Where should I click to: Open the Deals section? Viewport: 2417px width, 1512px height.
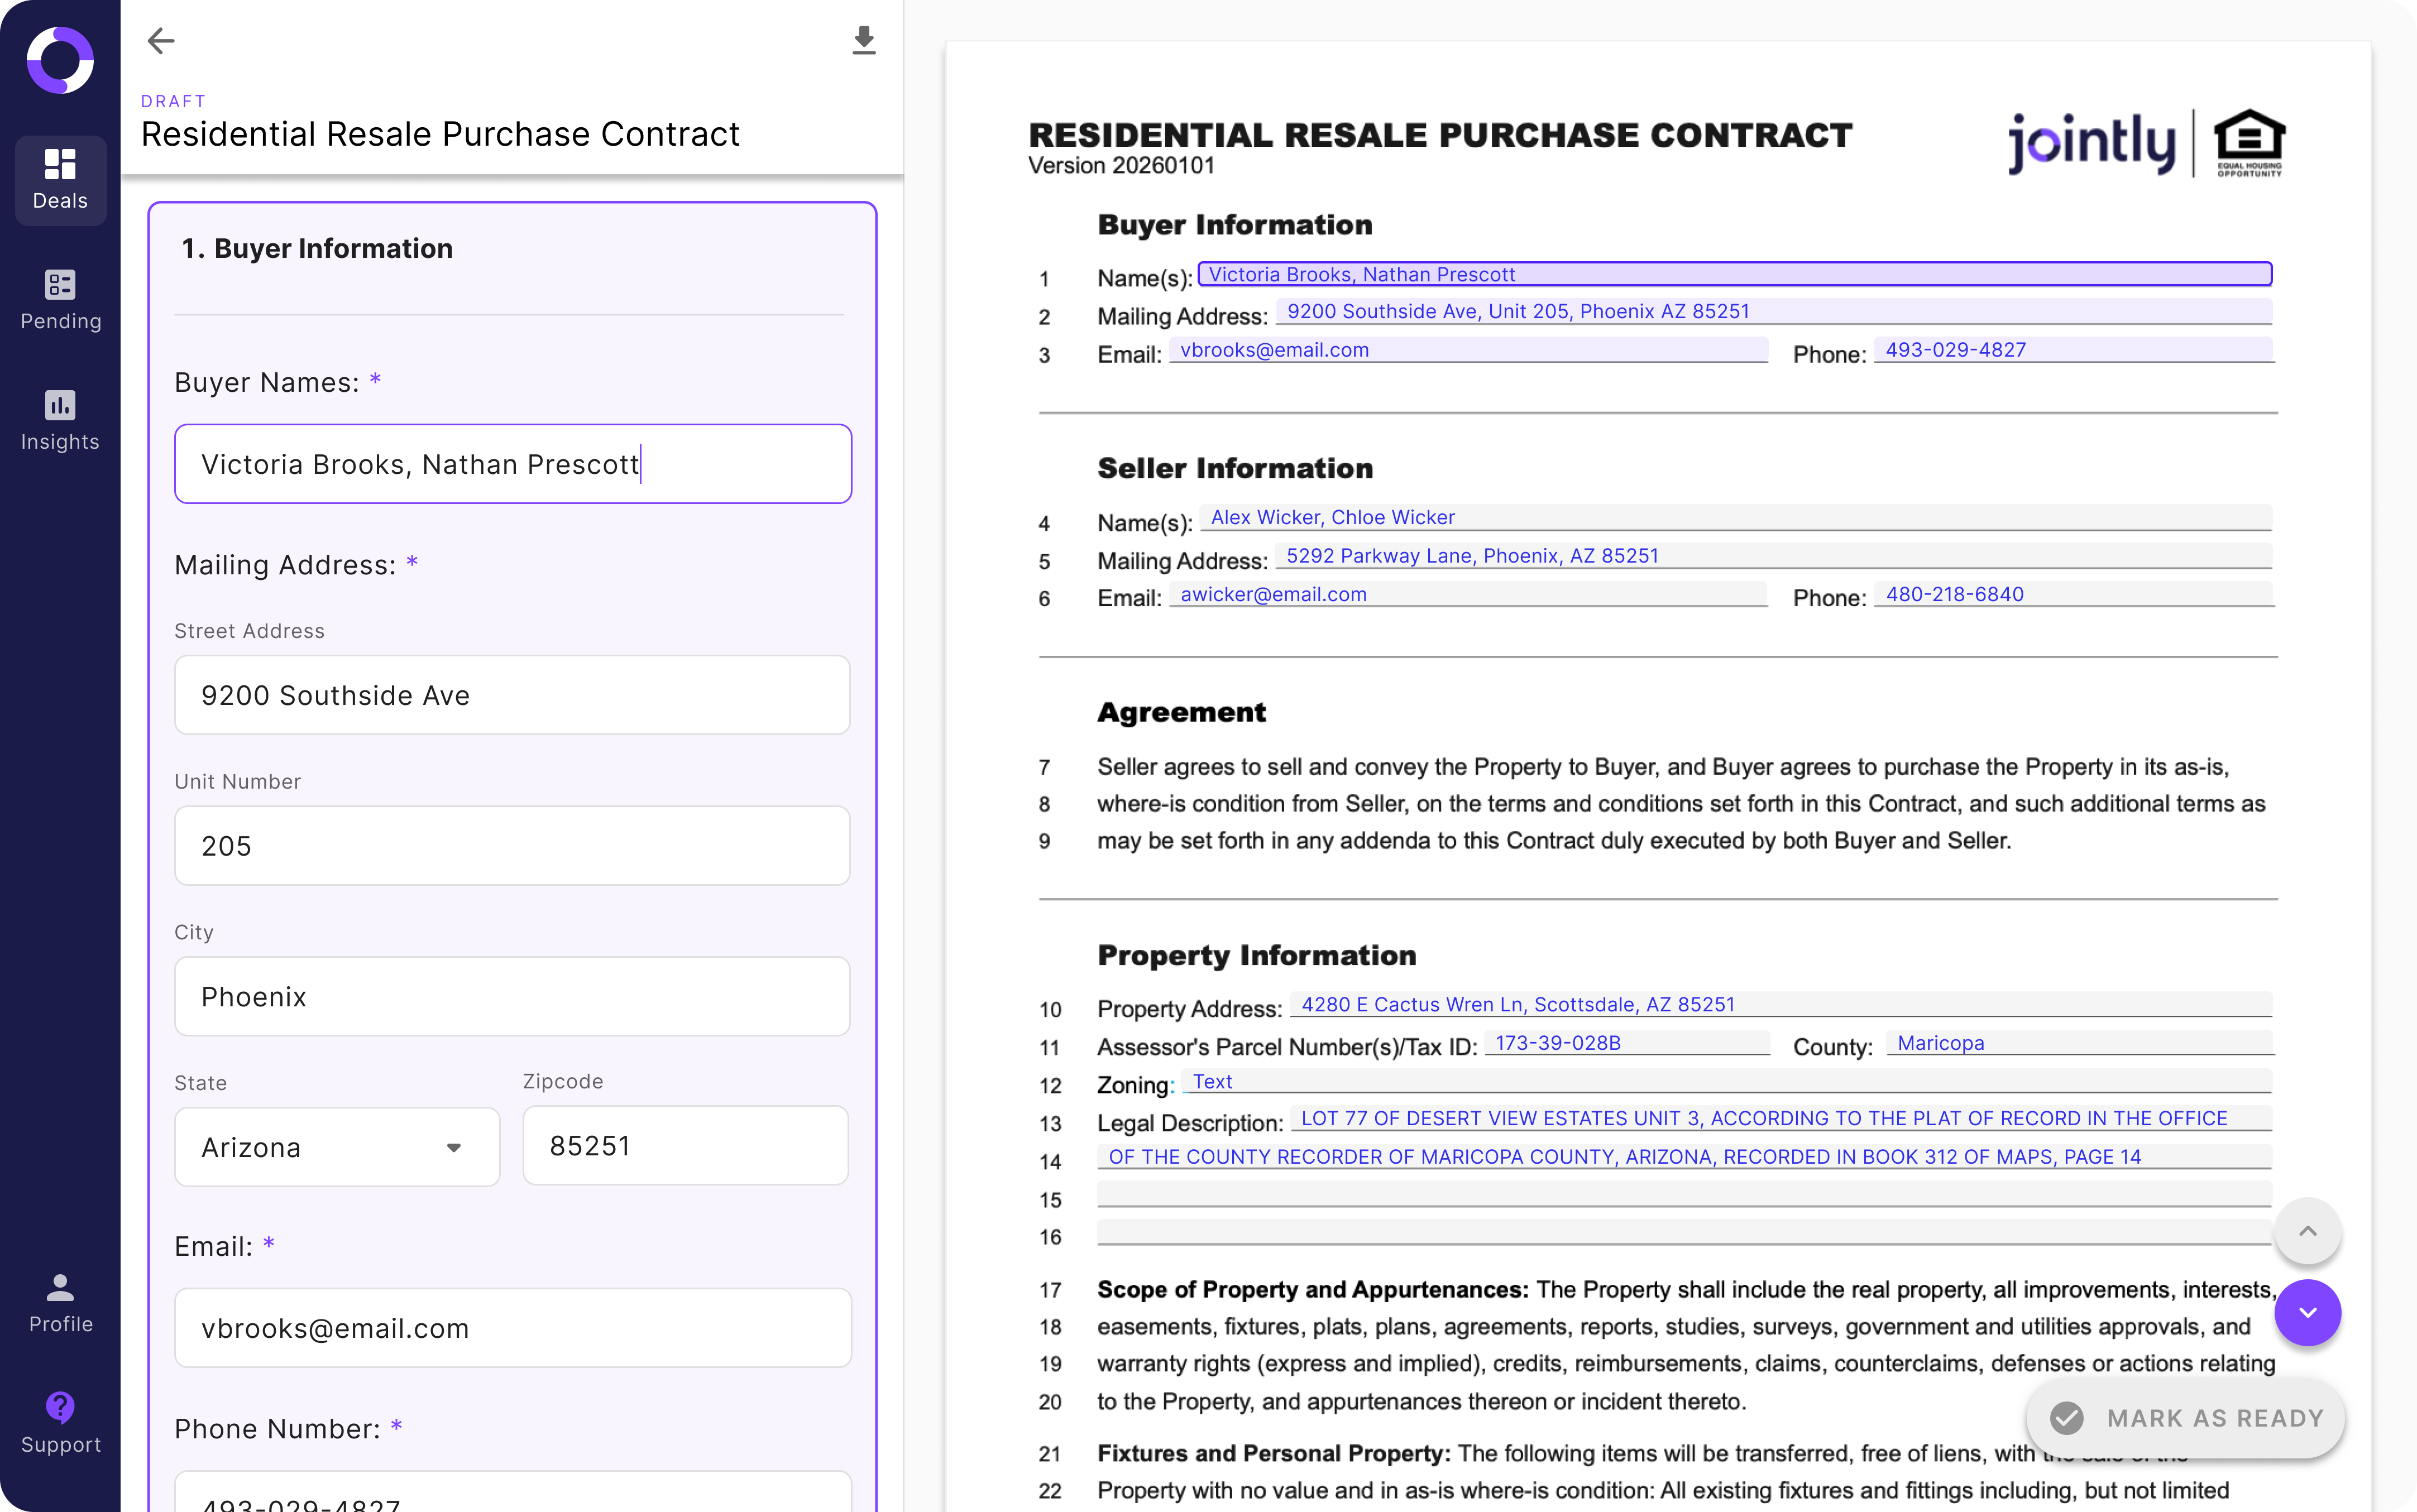coord(60,180)
